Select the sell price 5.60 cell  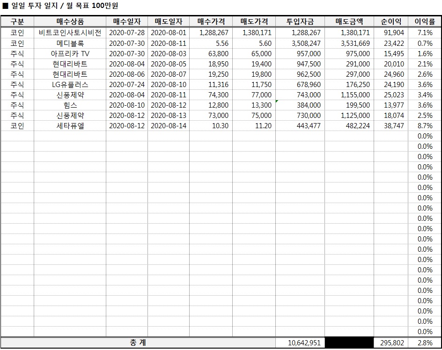pos(254,44)
